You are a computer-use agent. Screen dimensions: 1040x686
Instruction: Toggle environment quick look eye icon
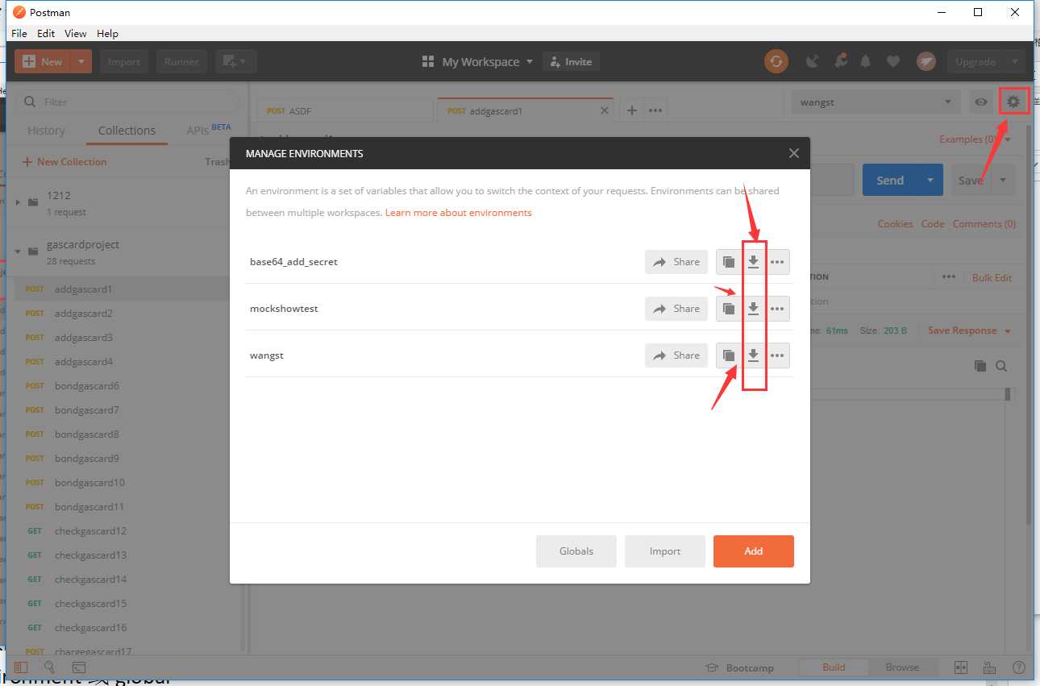click(x=981, y=102)
